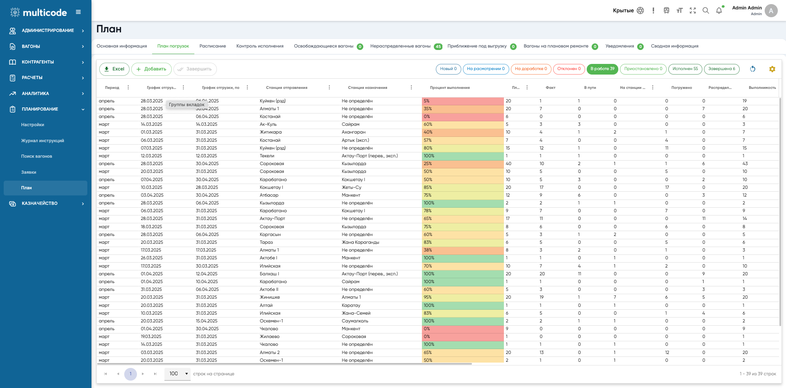This screenshot has width=786, height=388.
Task: Open notifications bell icon
Action: point(719,11)
